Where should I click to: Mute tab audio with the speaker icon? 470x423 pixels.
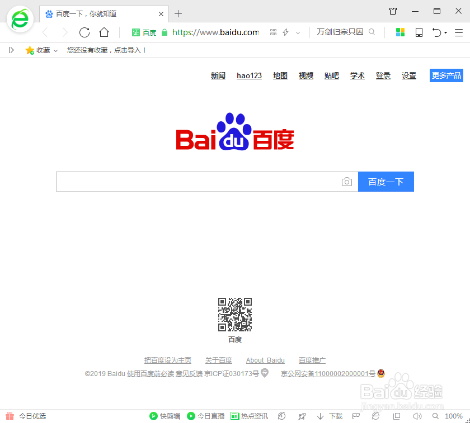coord(417,416)
